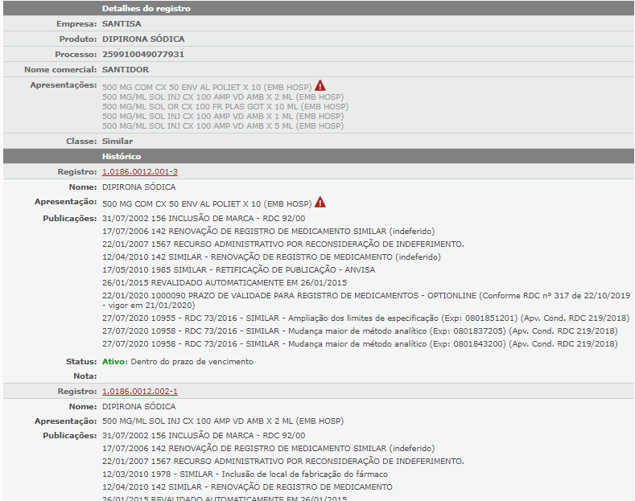The height and width of the screenshot is (501, 635).
Task: Click entry with Exp: 0801837205
Action: tap(360, 331)
